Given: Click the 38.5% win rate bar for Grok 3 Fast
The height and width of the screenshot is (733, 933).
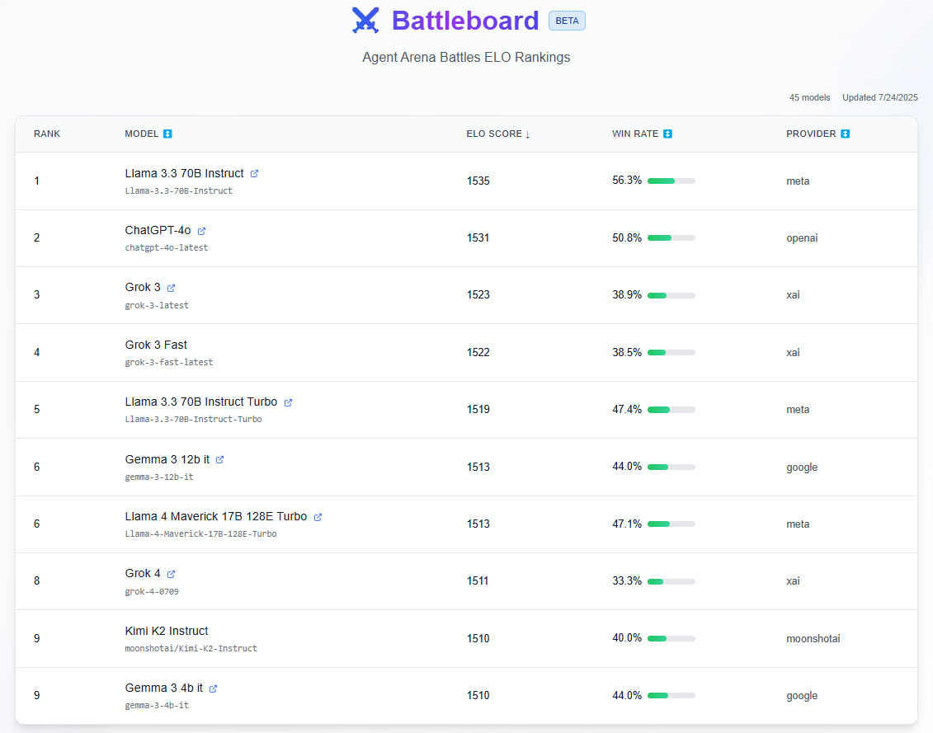Looking at the screenshot, I should pos(671,353).
